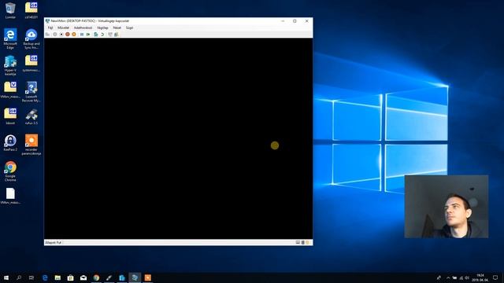Select the Lazesoft Recover My... desktop shortcut
Screen dimensions: 504x283
[31, 92]
